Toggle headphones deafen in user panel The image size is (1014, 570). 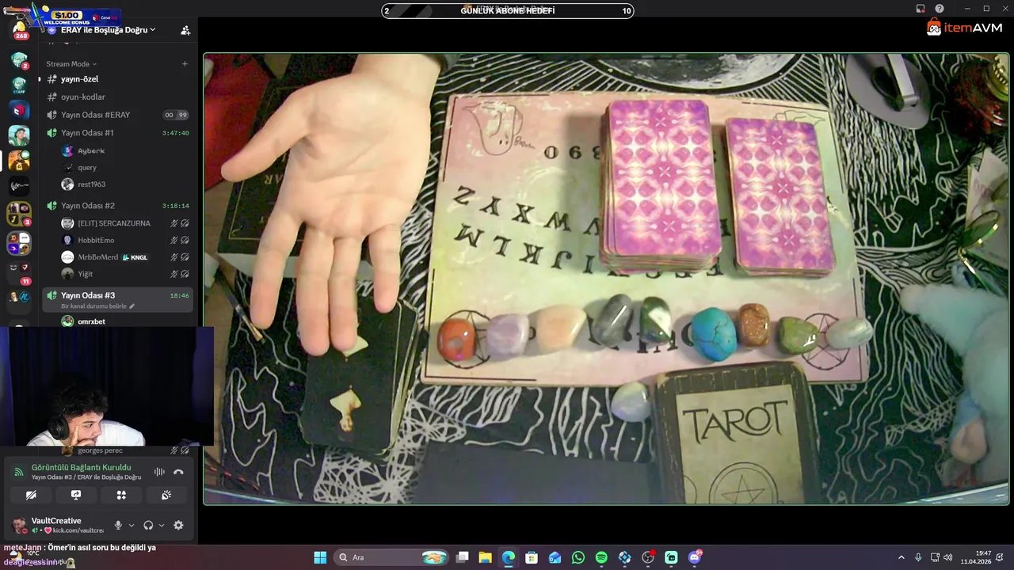[148, 525]
